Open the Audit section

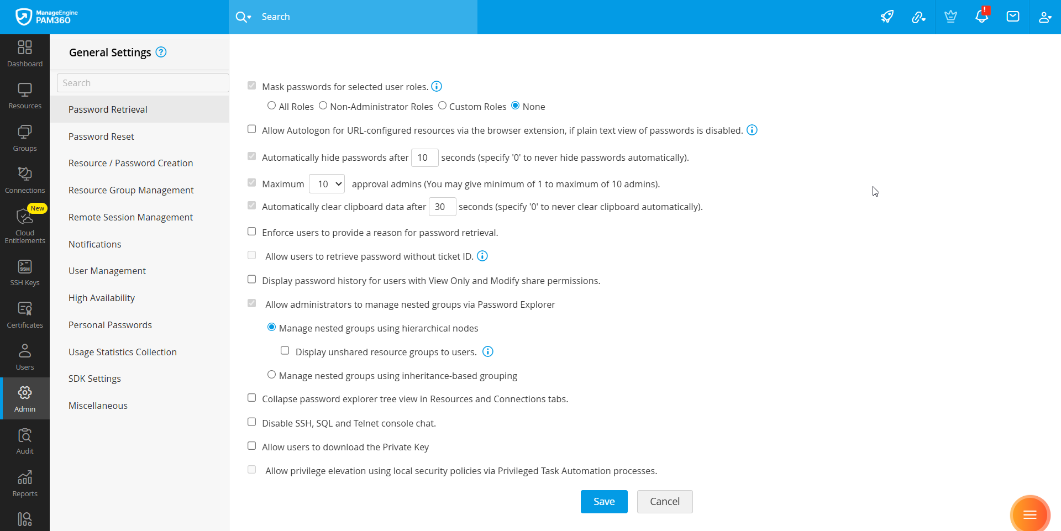[24, 440]
